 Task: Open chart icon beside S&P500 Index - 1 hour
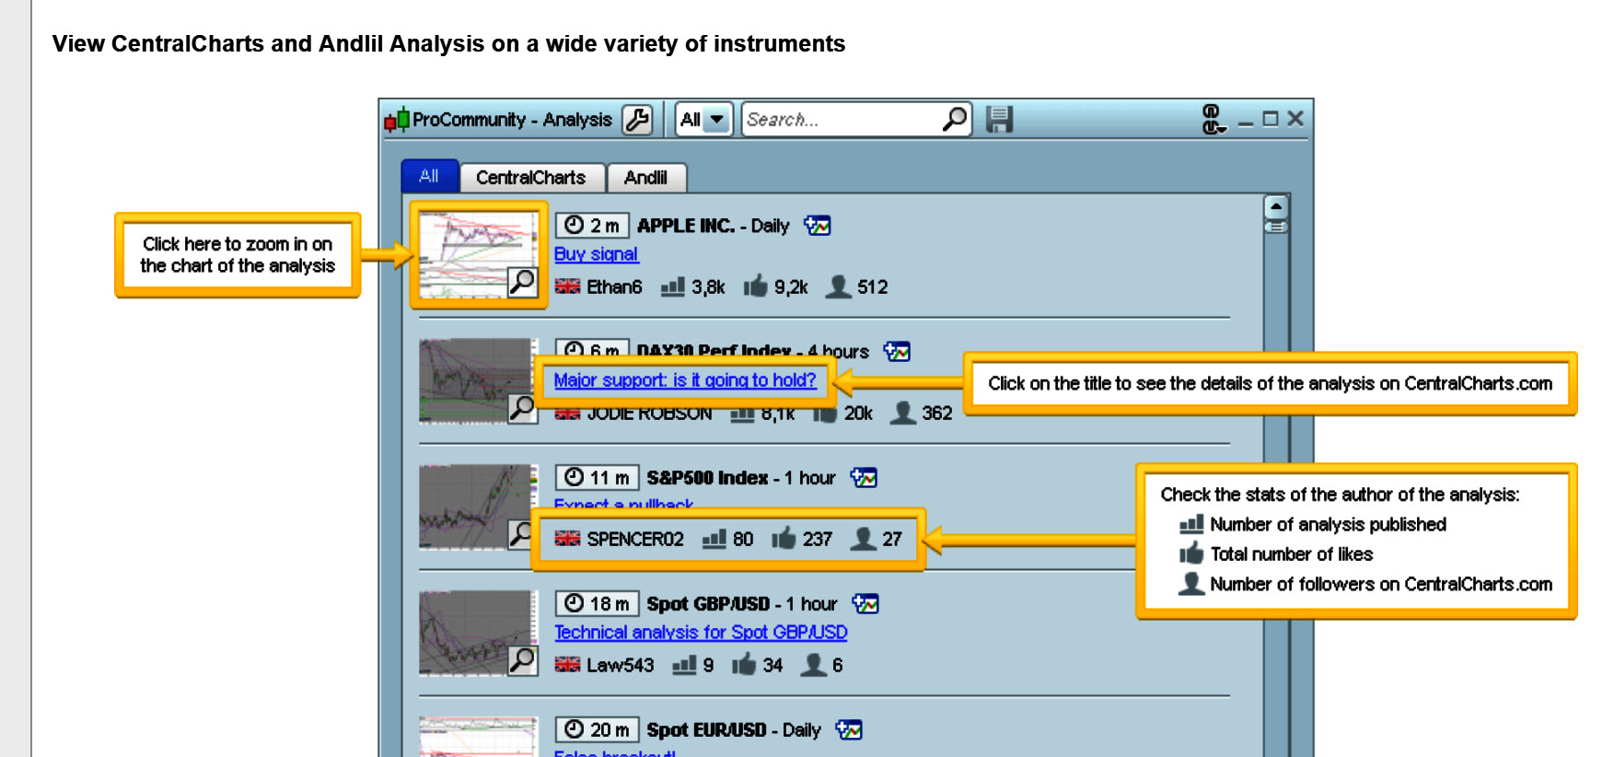point(864,477)
